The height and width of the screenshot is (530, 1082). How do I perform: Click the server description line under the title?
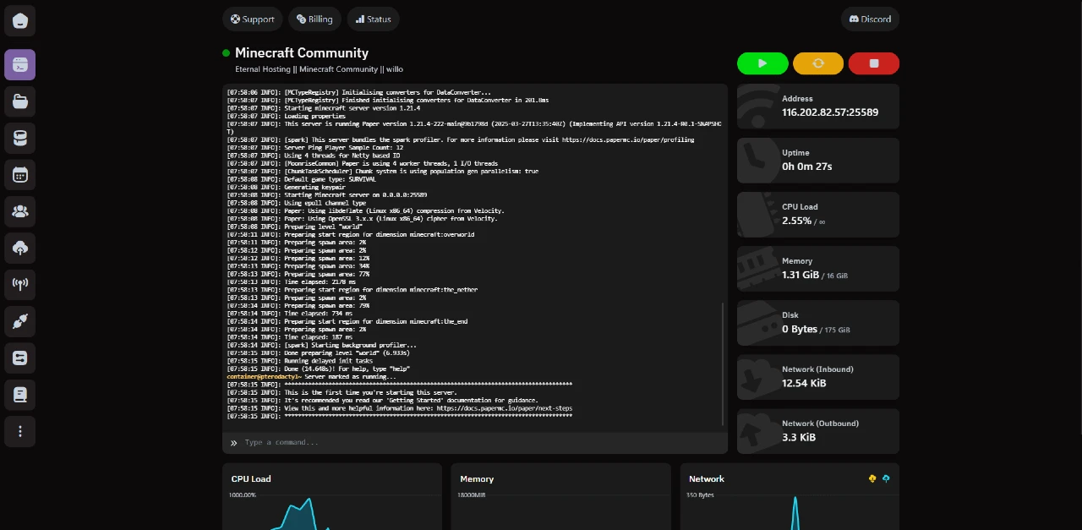(x=319, y=69)
